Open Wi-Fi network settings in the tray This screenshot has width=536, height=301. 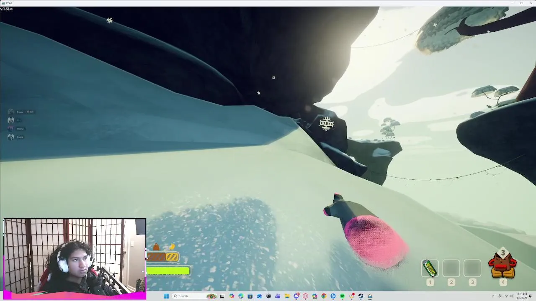tap(506, 296)
